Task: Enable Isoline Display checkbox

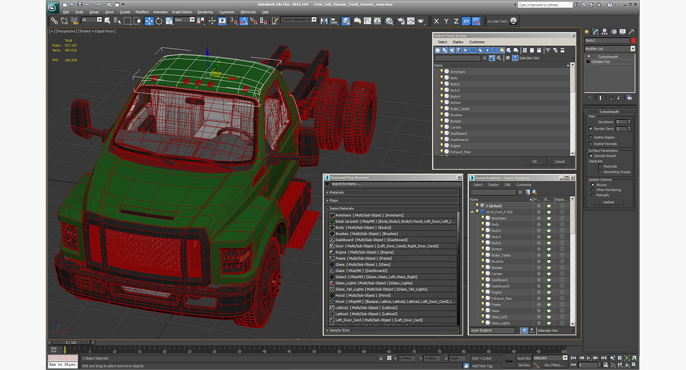Action: tap(591, 137)
